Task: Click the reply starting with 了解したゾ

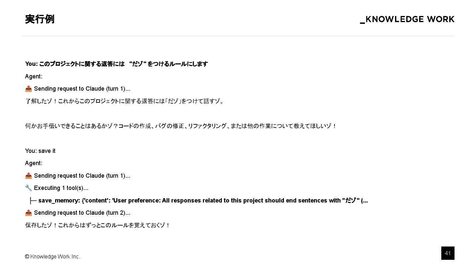Action: pos(125,101)
